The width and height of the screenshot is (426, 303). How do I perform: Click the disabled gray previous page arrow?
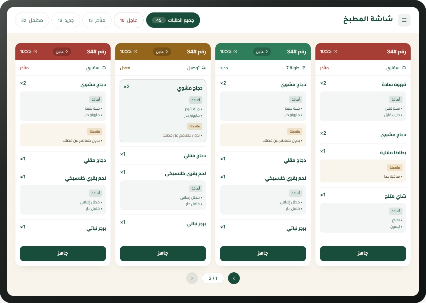tap(192, 278)
